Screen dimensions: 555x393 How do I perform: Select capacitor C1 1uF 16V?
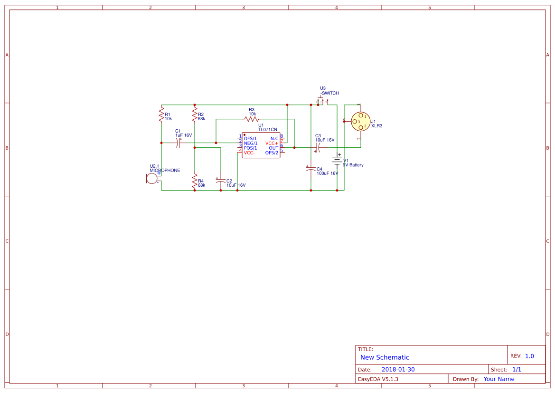(x=178, y=143)
